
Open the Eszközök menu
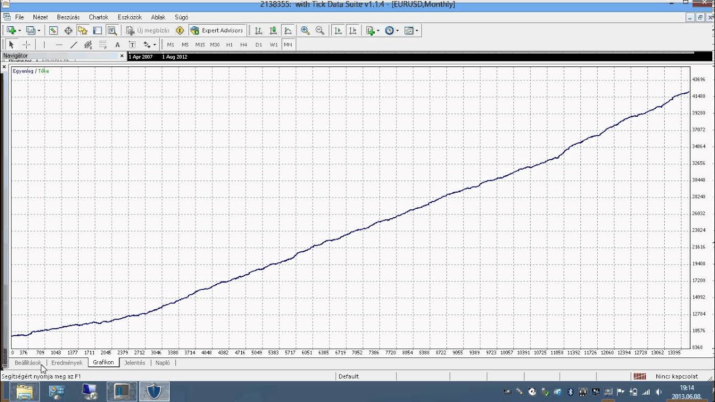click(x=129, y=17)
